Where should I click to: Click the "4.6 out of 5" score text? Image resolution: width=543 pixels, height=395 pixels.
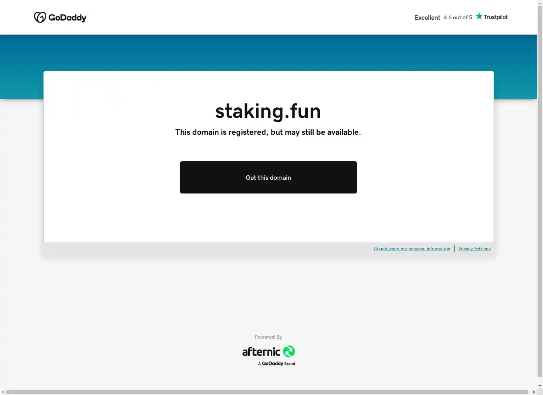[x=458, y=18]
